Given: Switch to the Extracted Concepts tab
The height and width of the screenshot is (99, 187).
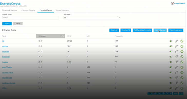Looking at the screenshot, I should click(28, 10).
